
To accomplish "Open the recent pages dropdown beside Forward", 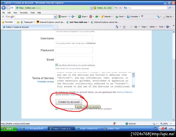I will (x=12, y=8).
